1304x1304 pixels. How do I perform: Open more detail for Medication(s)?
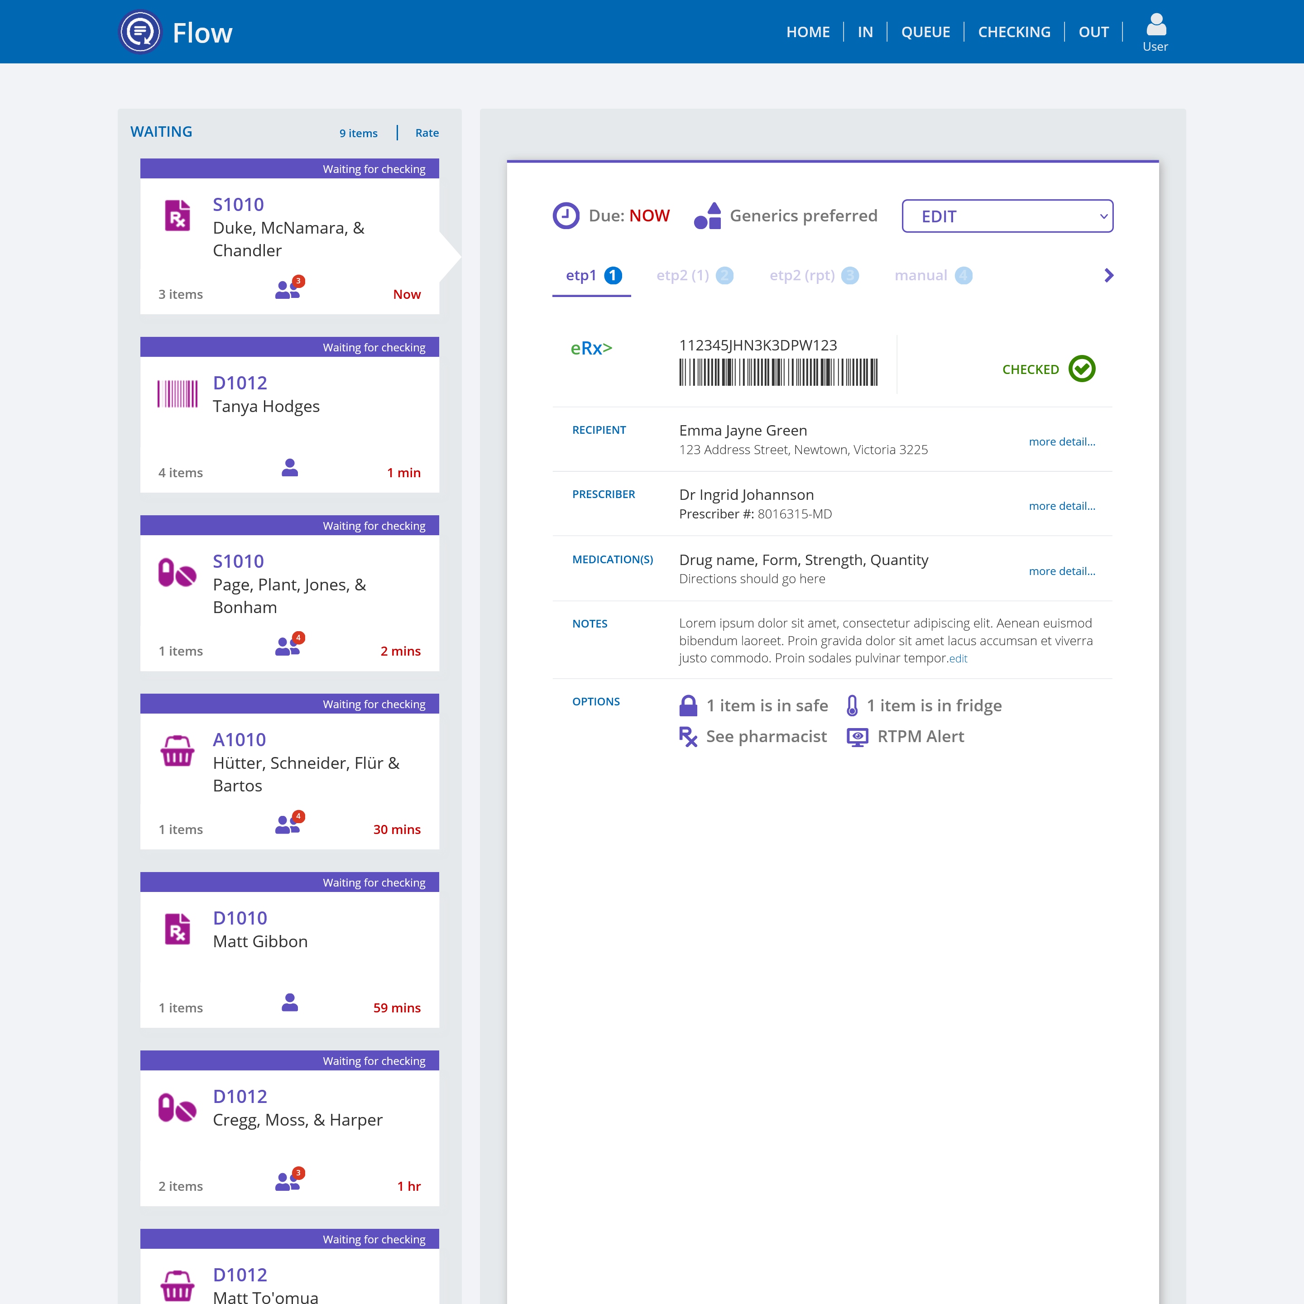[1062, 571]
